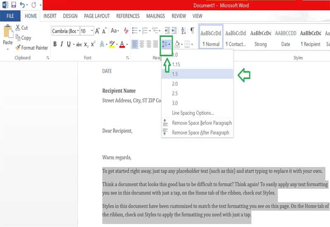Toggle Underline formatting
The width and height of the screenshot is (330, 227).
tap(69, 45)
